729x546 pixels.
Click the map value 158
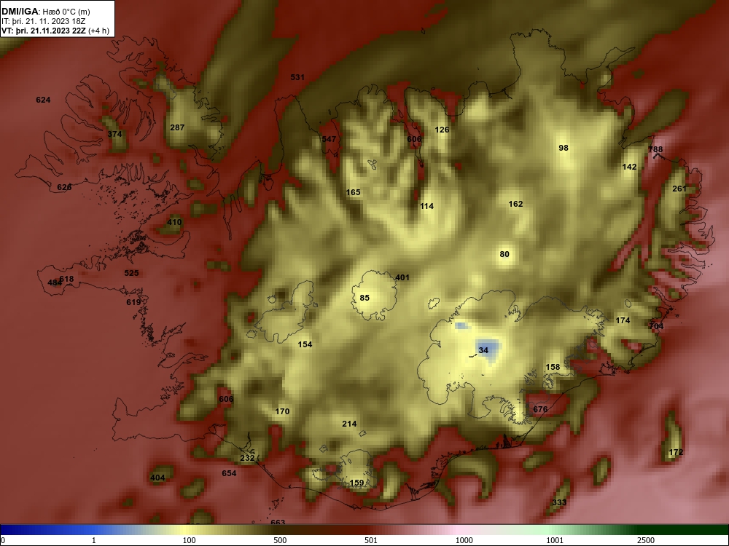click(553, 367)
